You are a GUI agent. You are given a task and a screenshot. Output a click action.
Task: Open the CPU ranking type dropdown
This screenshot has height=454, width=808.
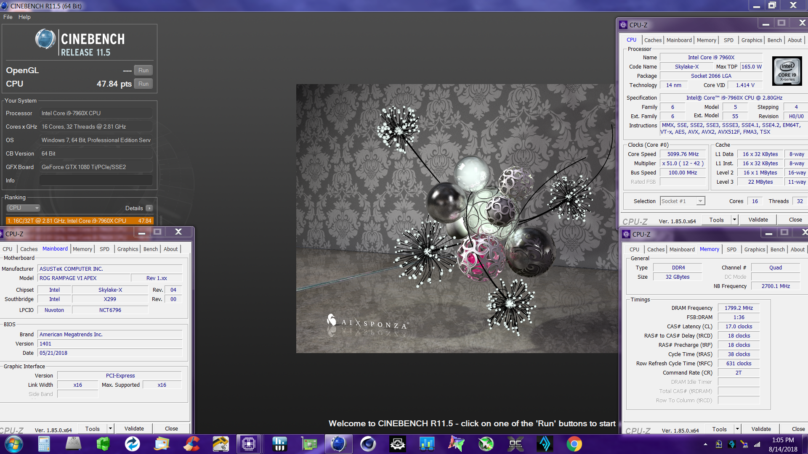(24, 208)
